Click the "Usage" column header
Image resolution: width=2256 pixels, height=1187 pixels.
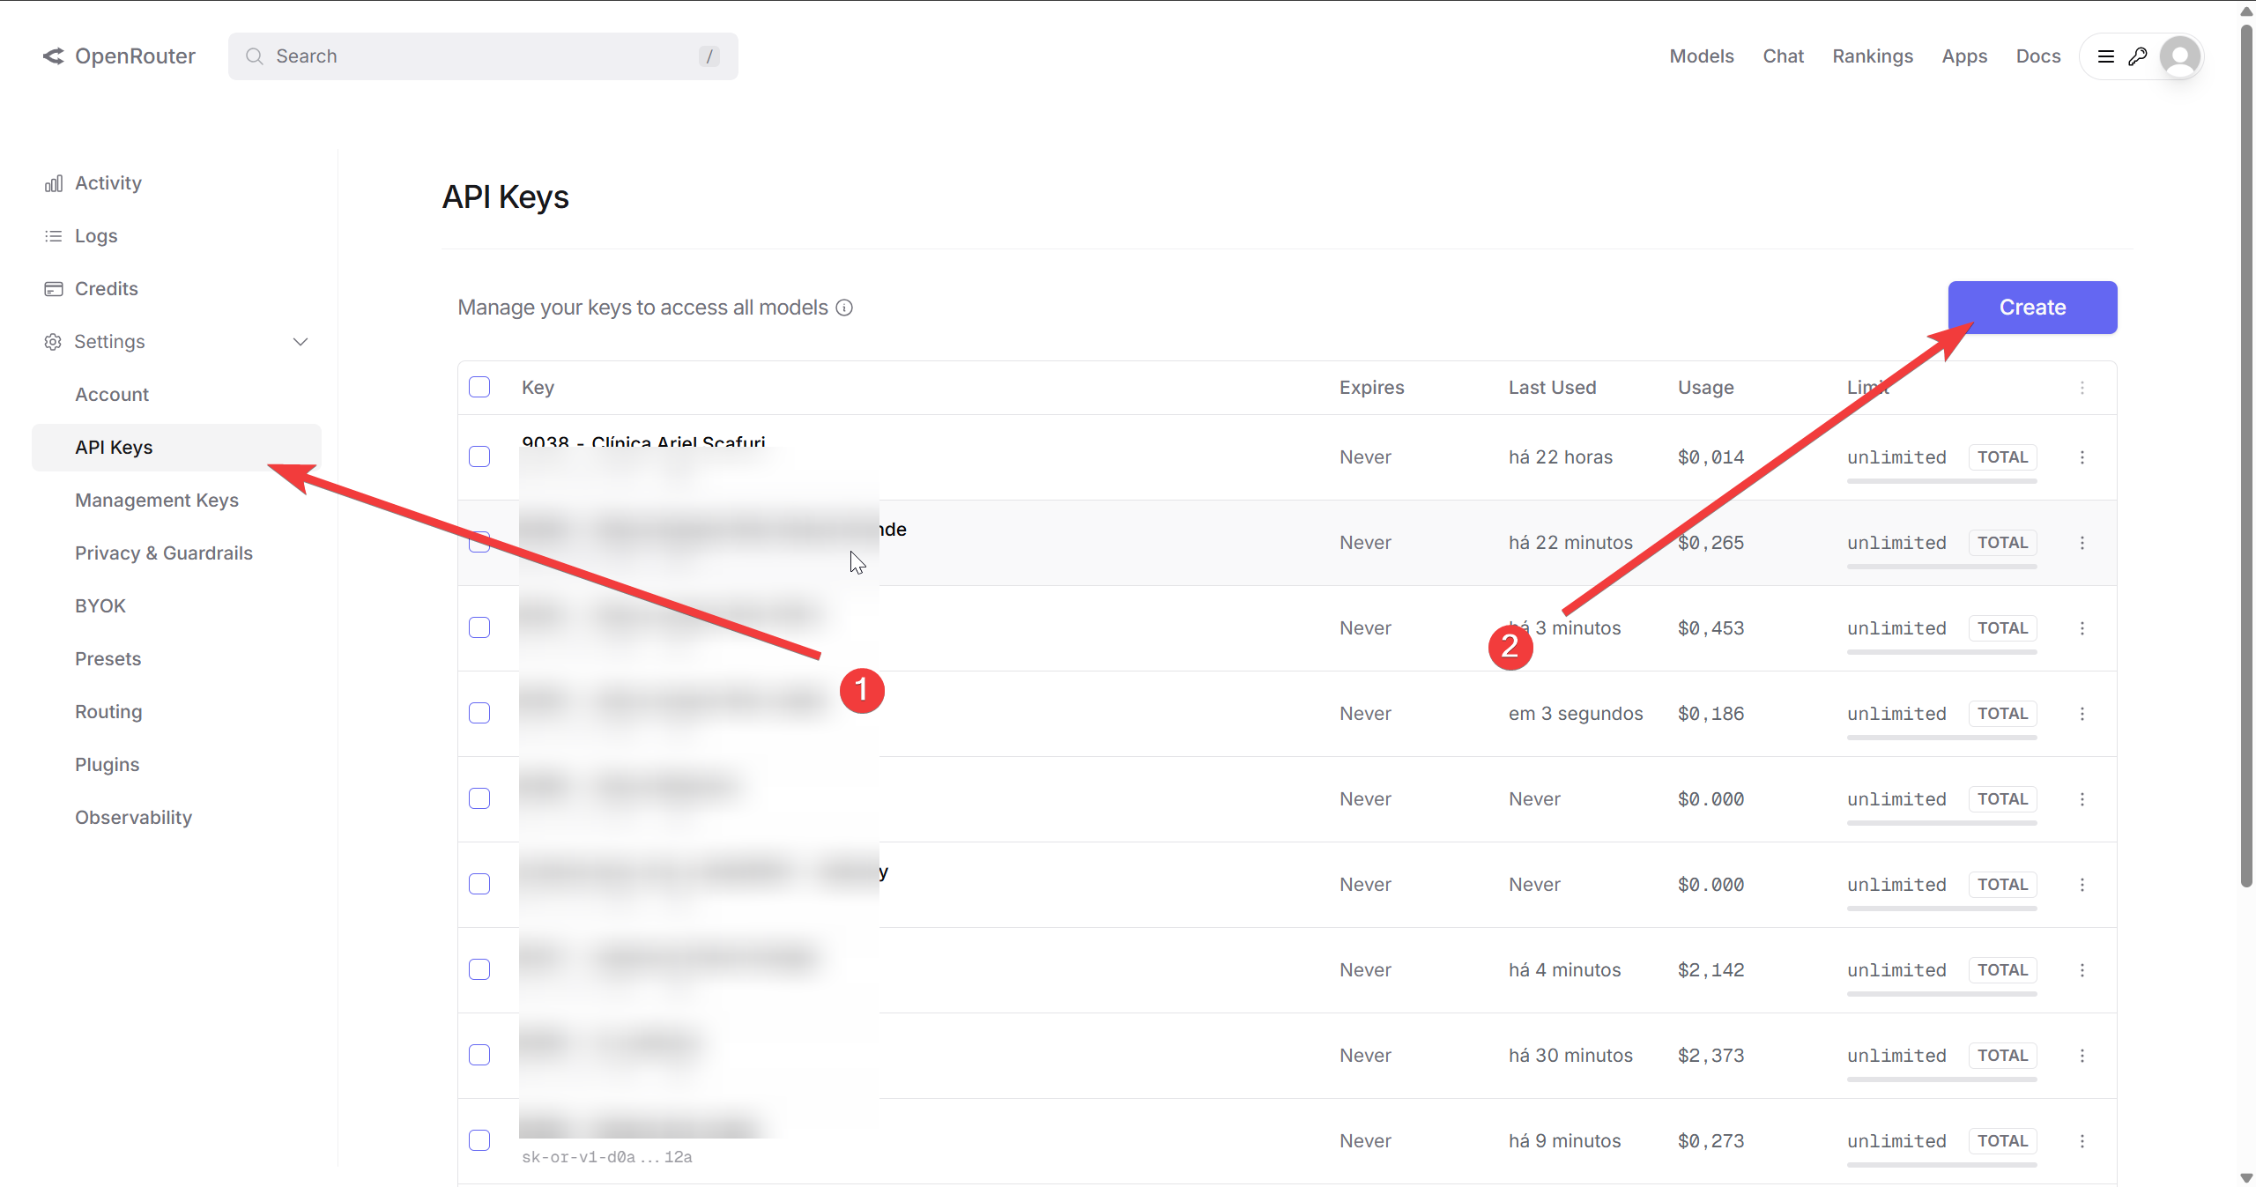pyautogui.click(x=1705, y=388)
